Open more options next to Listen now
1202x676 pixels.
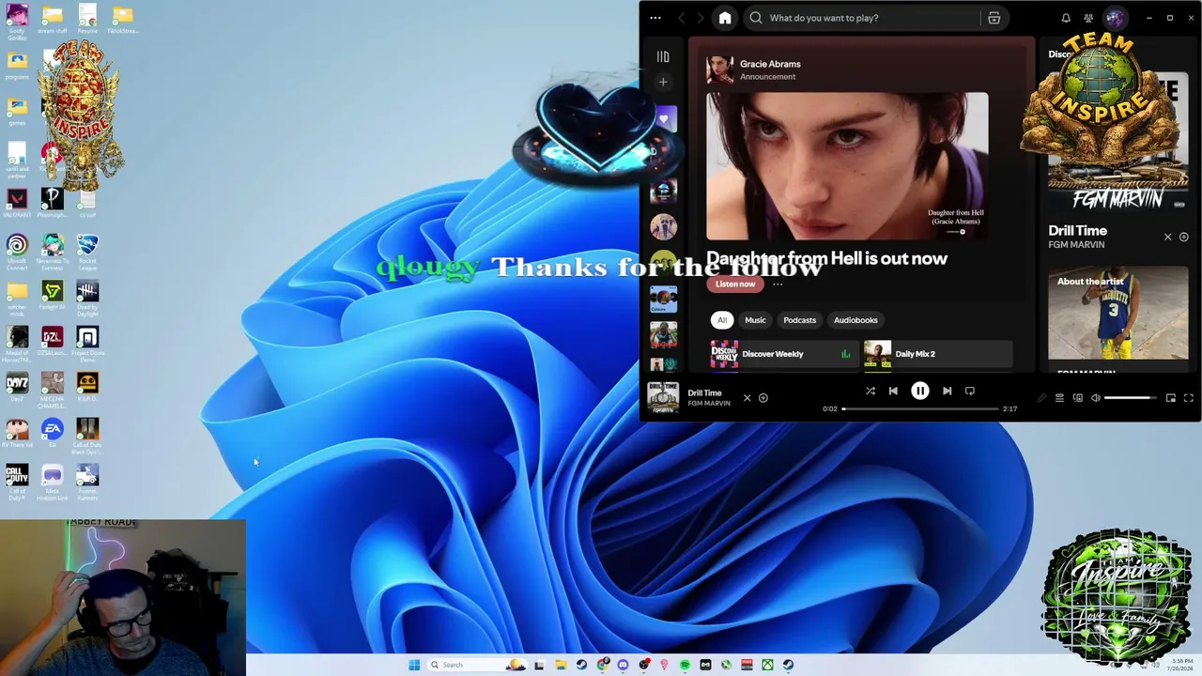(778, 284)
